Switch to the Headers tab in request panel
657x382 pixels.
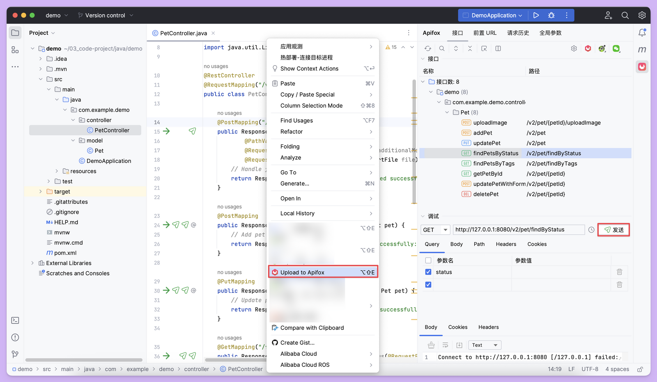[505, 244]
